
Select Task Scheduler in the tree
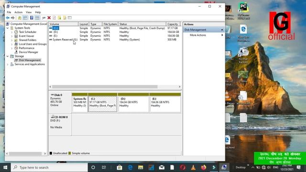[x=28, y=32]
